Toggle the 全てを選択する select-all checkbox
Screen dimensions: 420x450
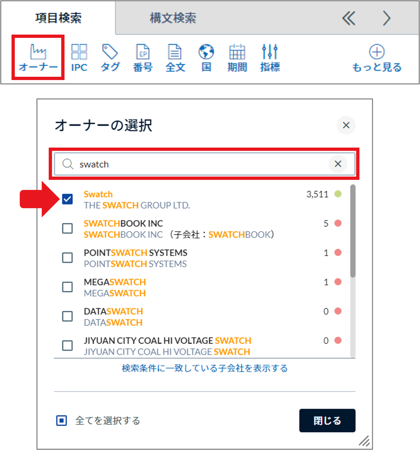pyautogui.click(x=62, y=420)
